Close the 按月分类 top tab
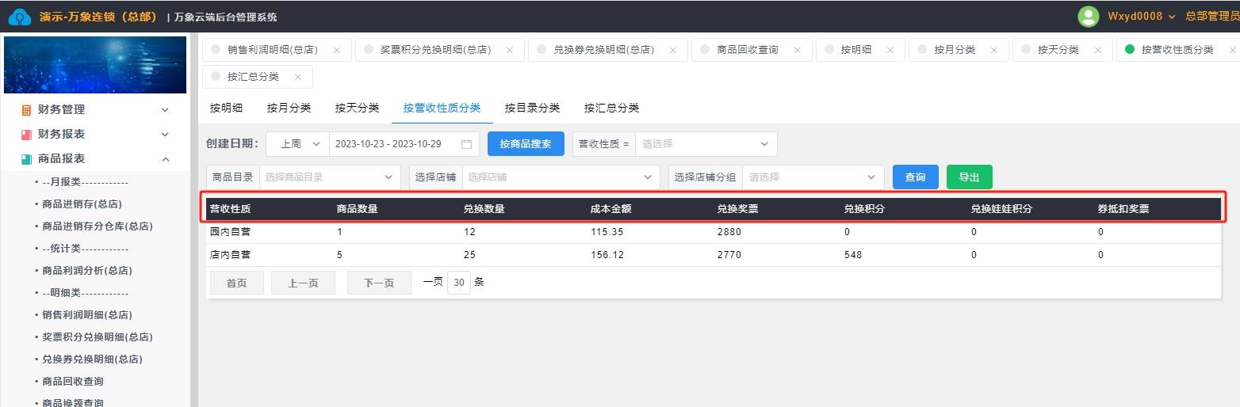Image resolution: width=1240 pixels, height=407 pixels. pyautogui.click(x=994, y=50)
